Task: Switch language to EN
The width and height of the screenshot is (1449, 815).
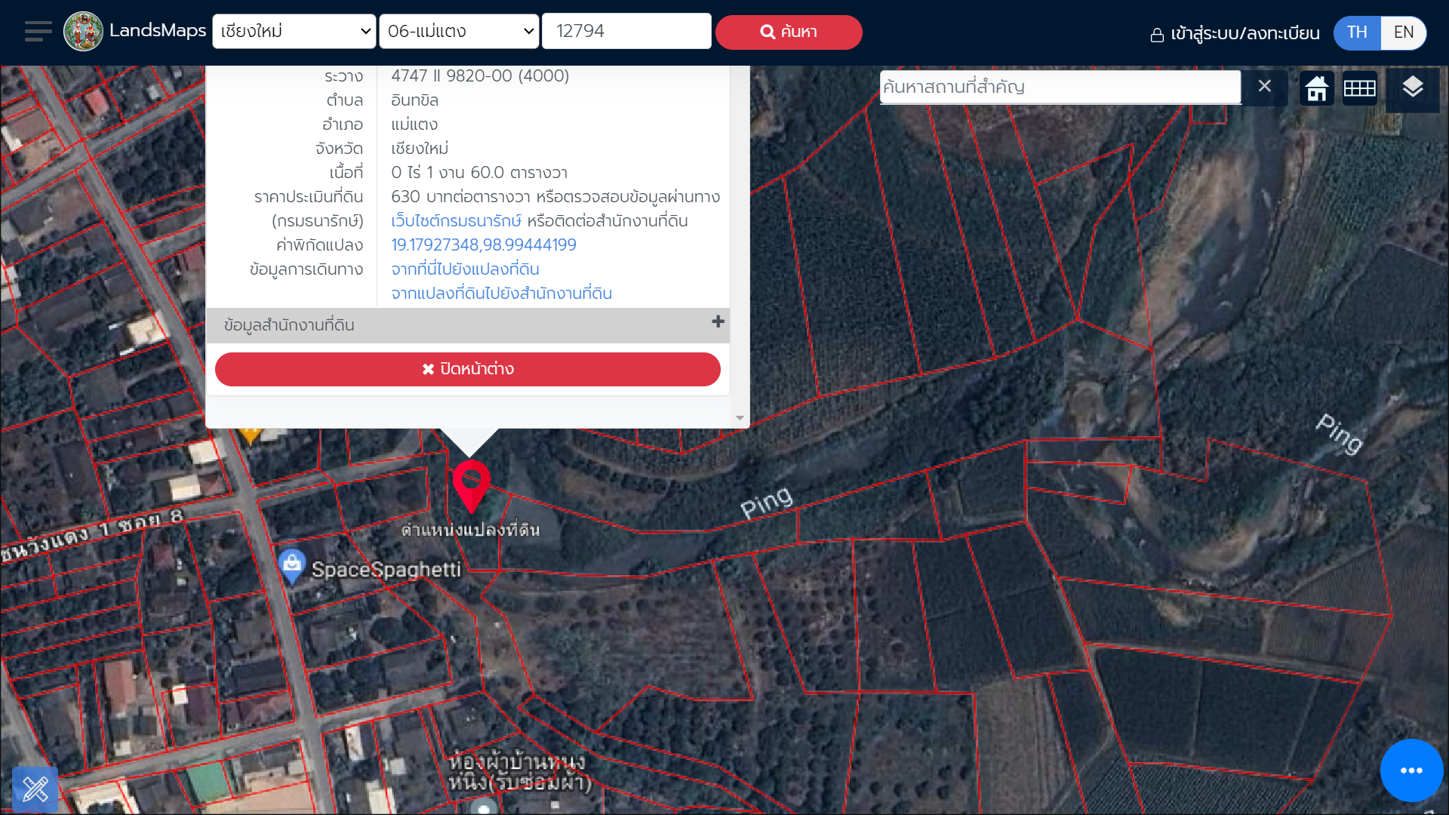Action: coord(1404,32)
